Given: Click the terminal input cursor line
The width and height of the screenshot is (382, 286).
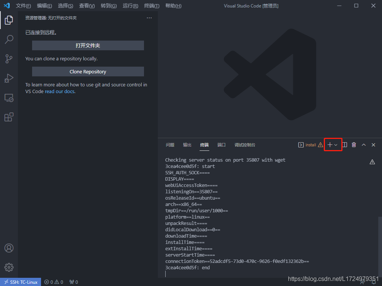Looking at the screenshot, I should pos(166,274).
